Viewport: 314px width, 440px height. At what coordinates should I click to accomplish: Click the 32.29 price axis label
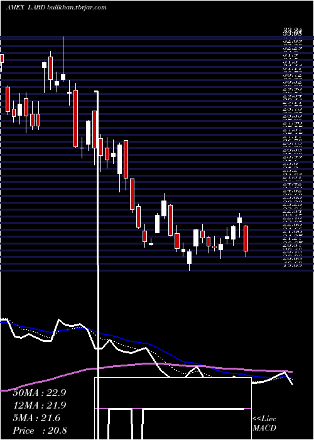coord(293,48)
